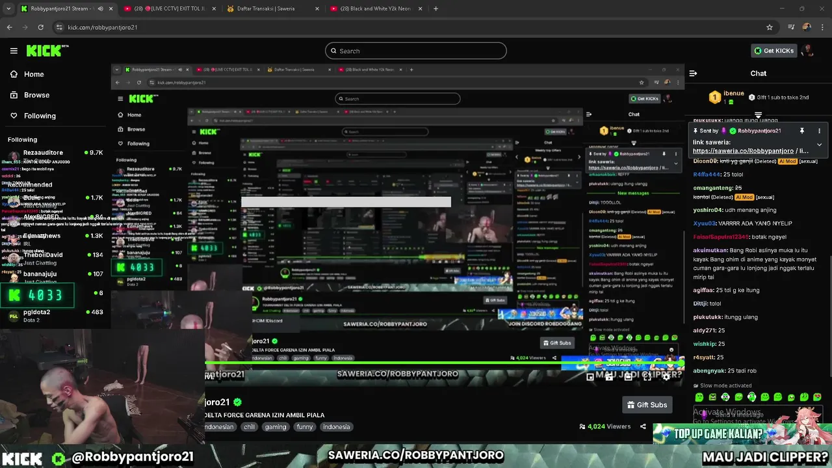Click the Following heart icon in sidebar
832x468 pixels.
coord(14,116)
